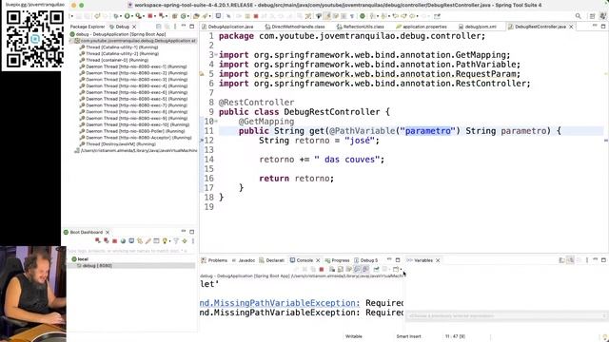Click the Debug launch bug icon in main toolbar

(116, 16)
